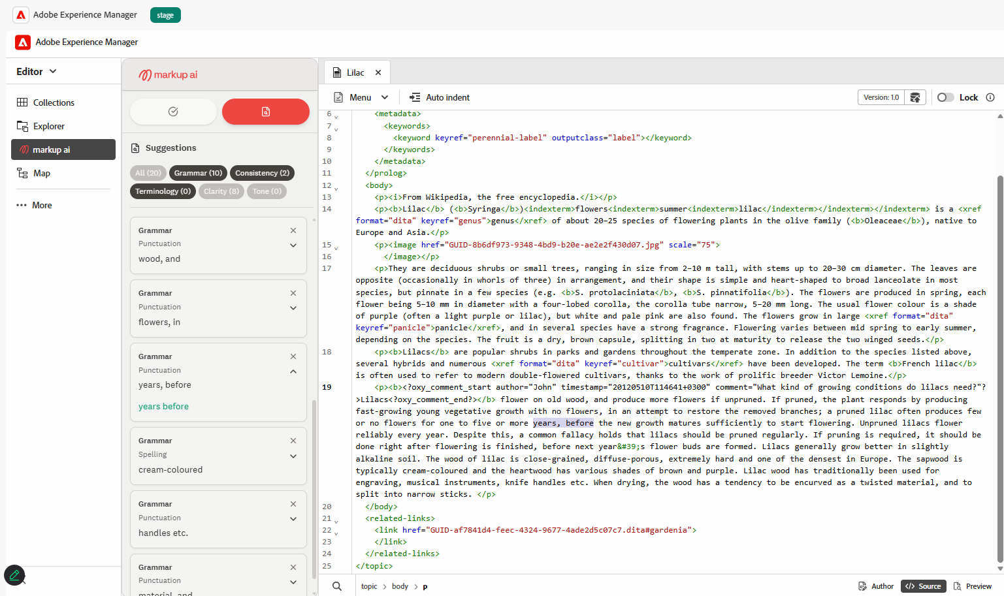
Task: Toggle the Grammar (10) filter chip
Action: point(198,173)
